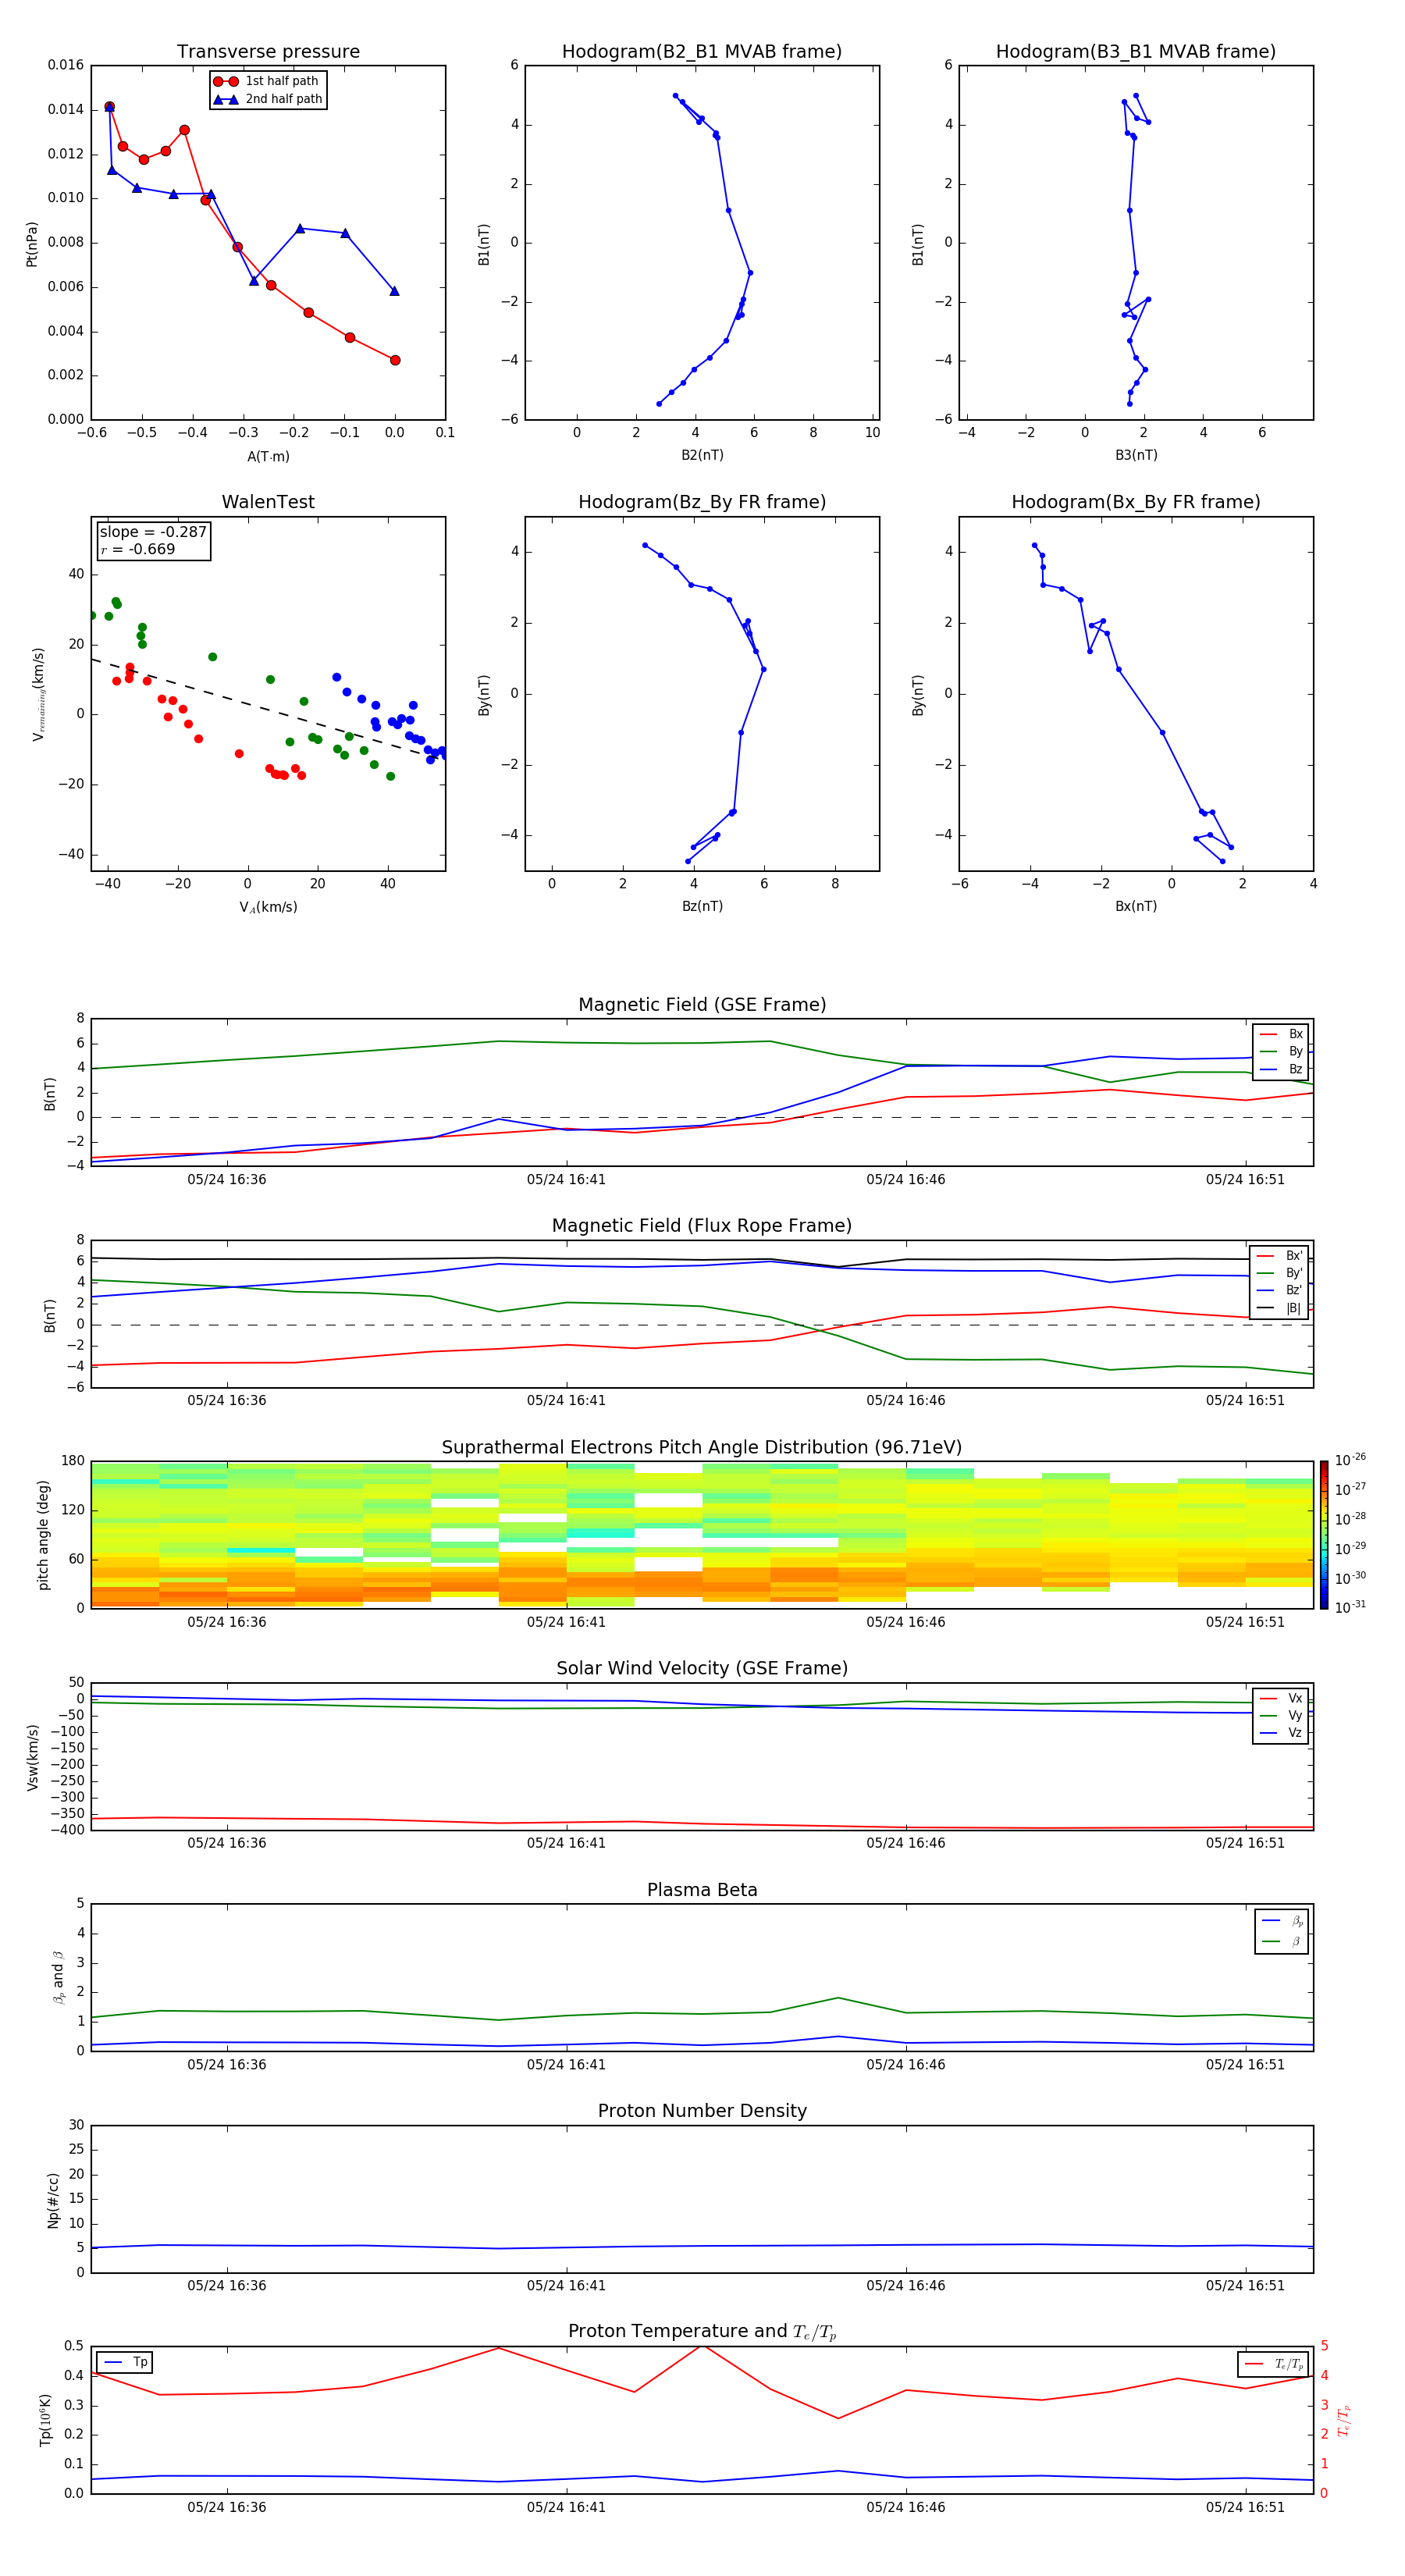This screenshot has width=1405, height=2576.
Task: Click 'r = -0.669' annotation text
Action: [138, 549]
